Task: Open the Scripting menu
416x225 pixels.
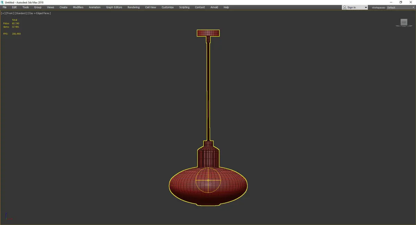Action: coord(184,7)
